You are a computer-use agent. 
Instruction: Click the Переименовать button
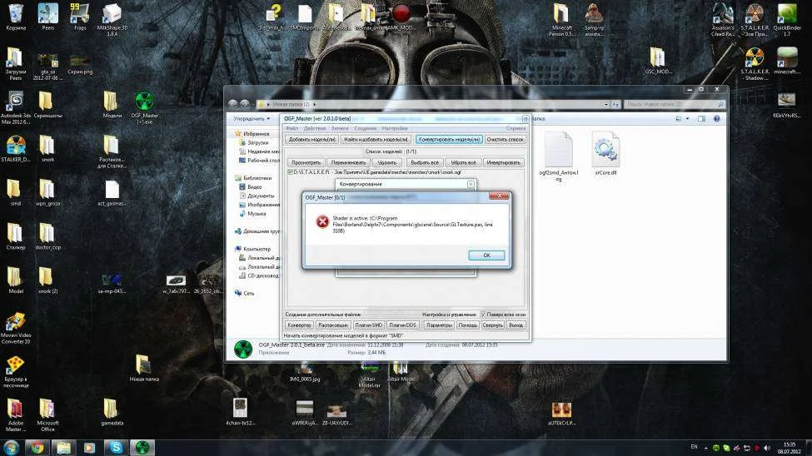click(348, 162)
